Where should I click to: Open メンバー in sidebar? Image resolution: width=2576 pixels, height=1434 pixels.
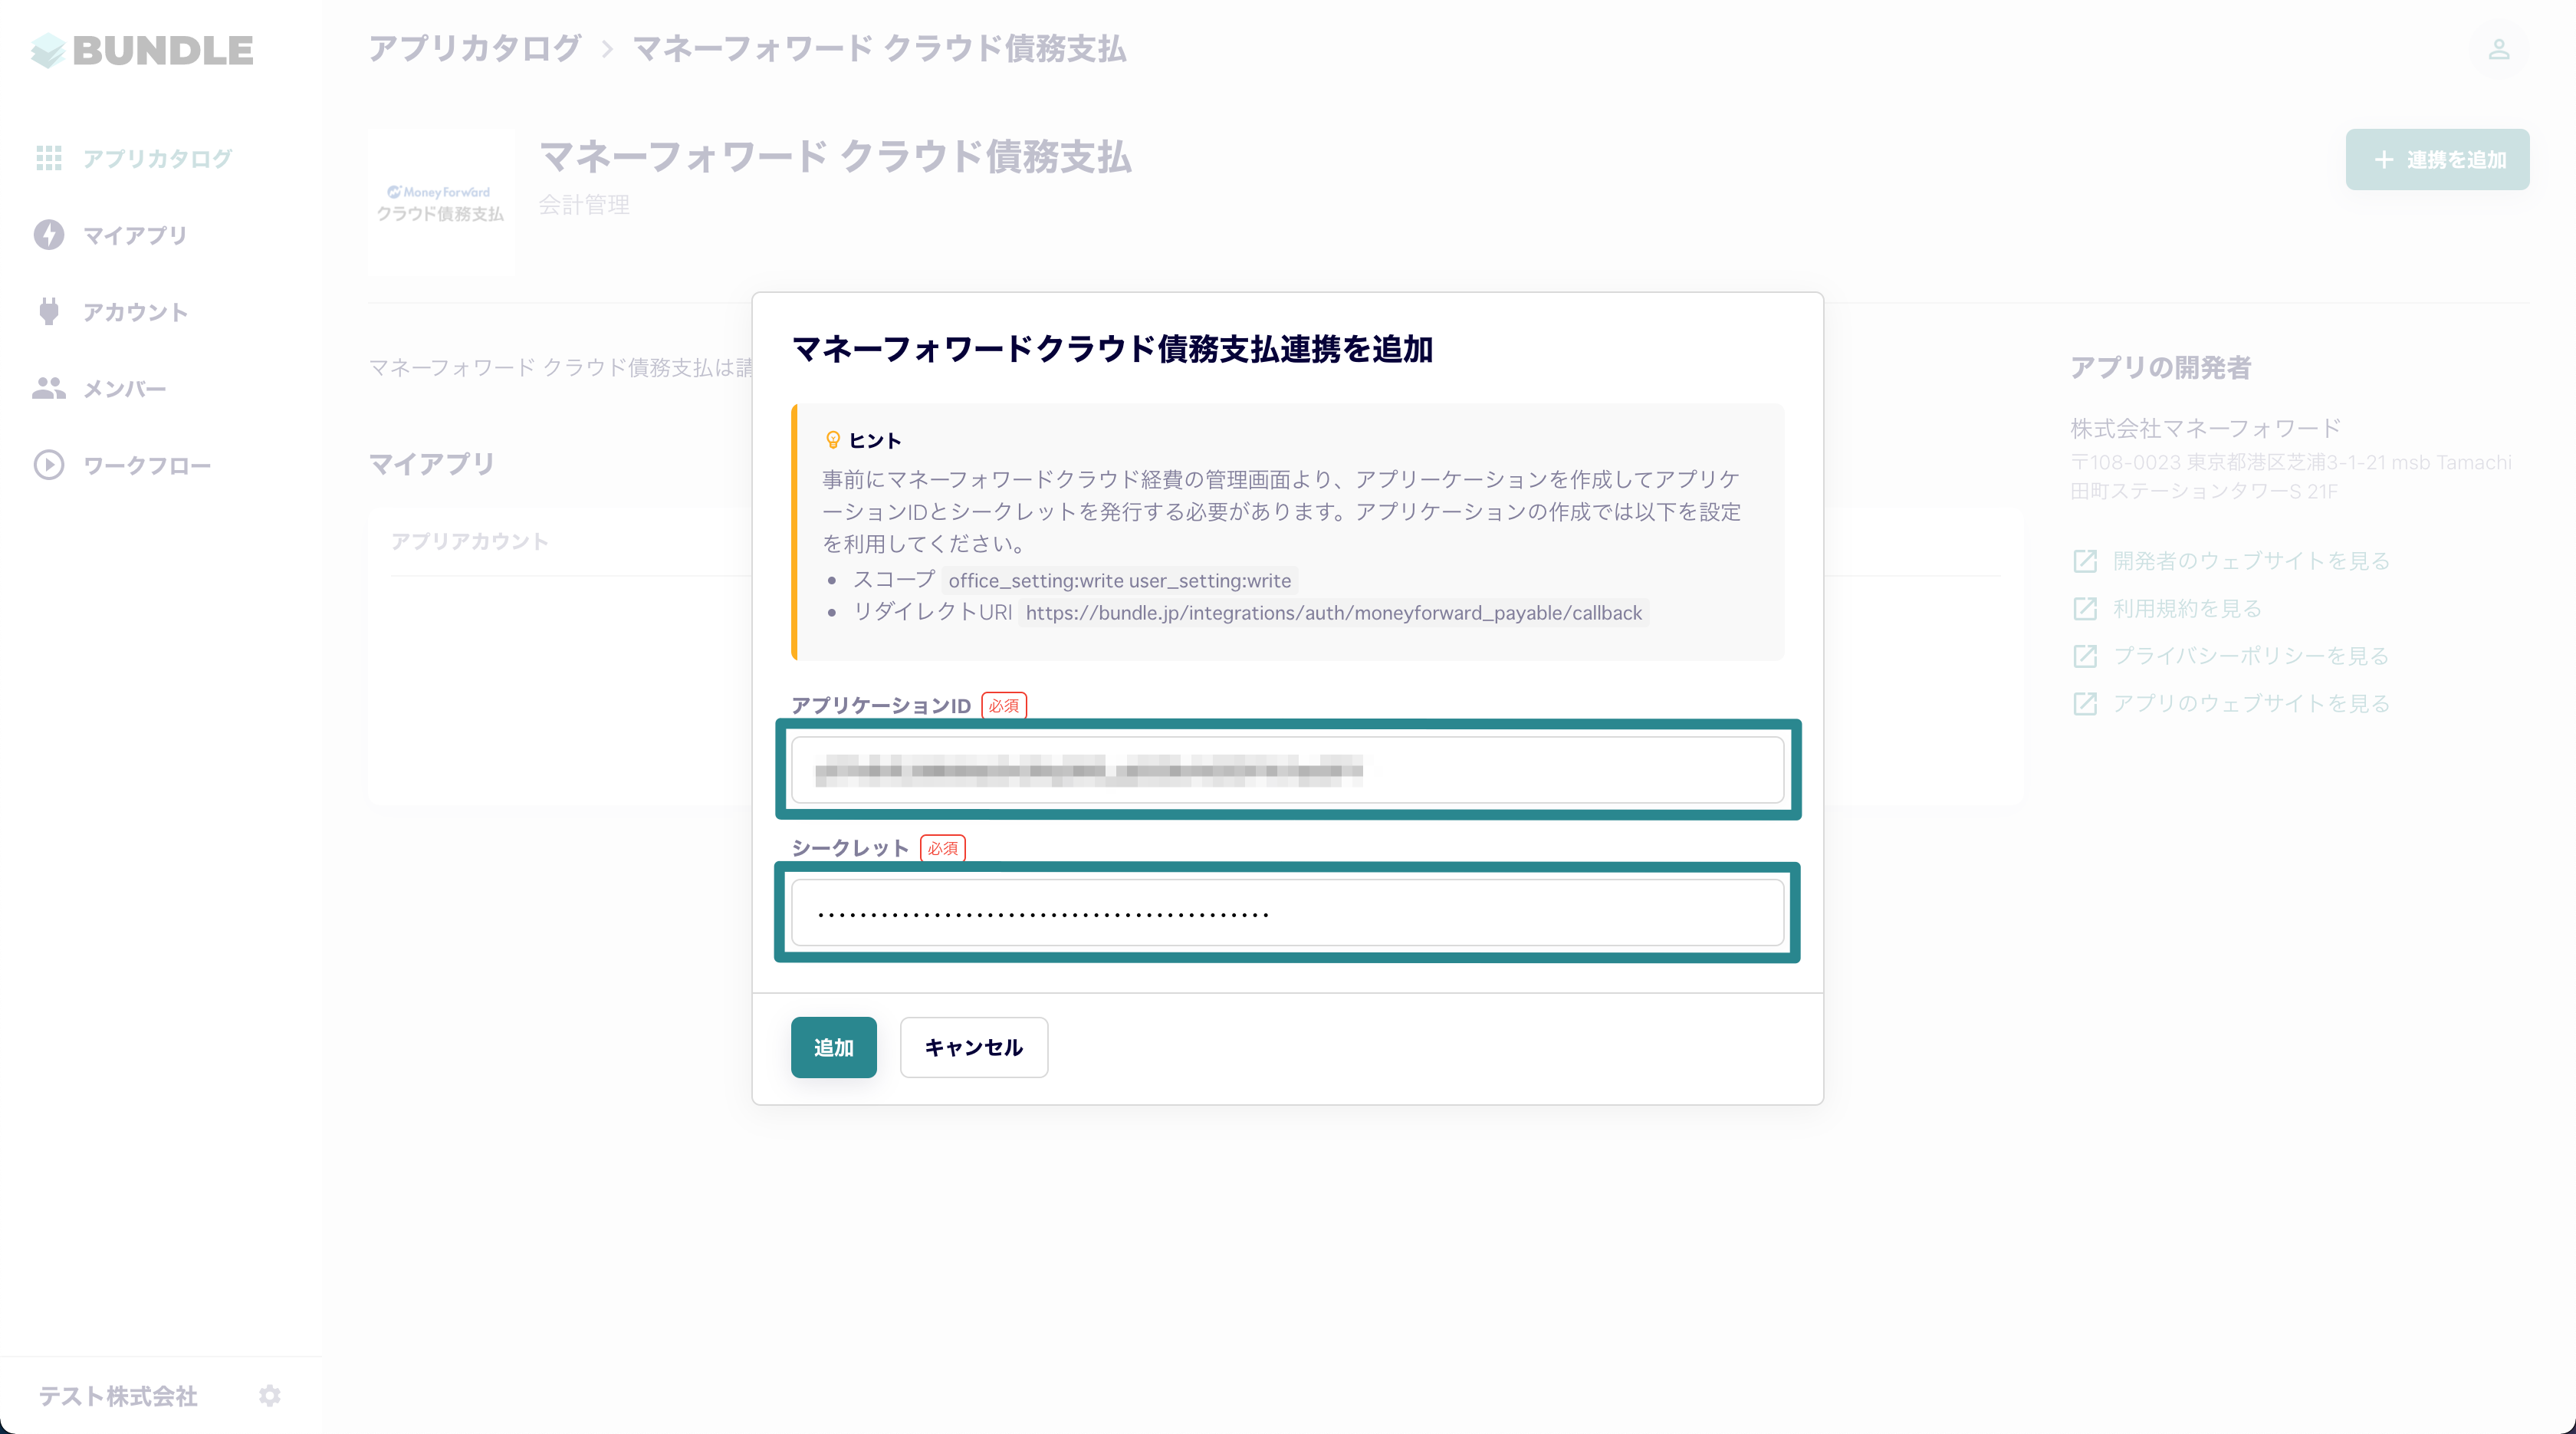tap(124, 388)
